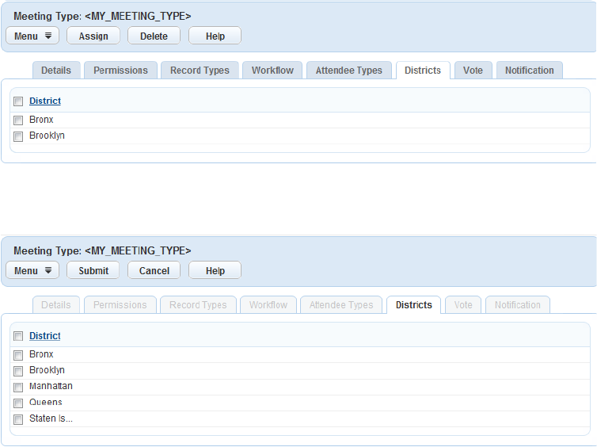
Task: Open the Menu dropdown in the lower panel
Action: point(32,270)
